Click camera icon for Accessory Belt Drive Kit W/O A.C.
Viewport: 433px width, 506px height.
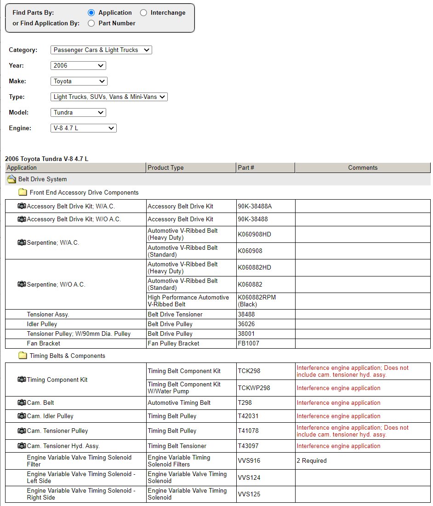[22, 219]
